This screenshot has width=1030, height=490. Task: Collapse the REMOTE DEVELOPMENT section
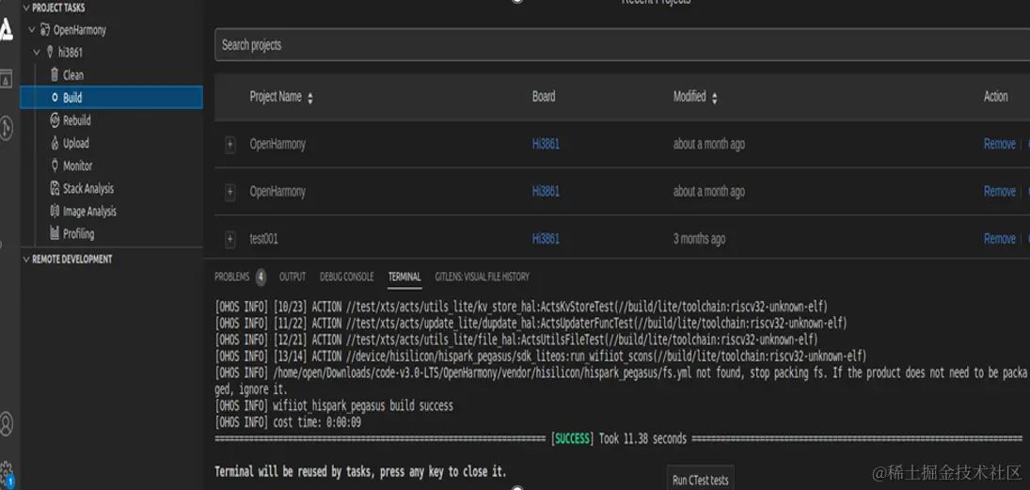(x=26, y=260)
